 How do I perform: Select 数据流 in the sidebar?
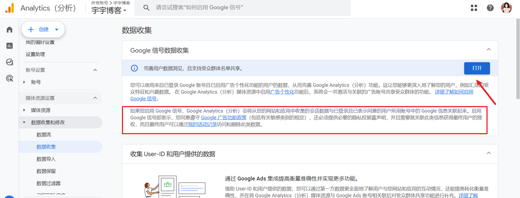click(44, 134)
